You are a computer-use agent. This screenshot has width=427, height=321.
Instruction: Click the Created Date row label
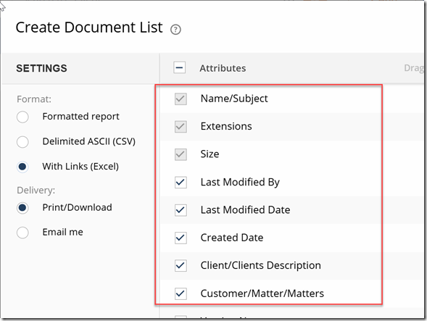coord(232,238)
